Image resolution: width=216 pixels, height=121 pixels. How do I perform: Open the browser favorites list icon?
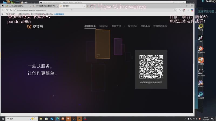click(x=180, y=10)
